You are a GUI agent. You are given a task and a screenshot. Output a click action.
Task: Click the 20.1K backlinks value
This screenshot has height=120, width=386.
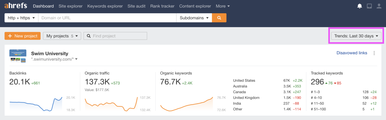pos(20,82)
